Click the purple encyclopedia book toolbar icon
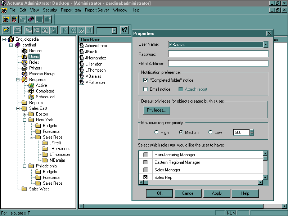Viewport: 288px width, 216px height. (31, 19)
